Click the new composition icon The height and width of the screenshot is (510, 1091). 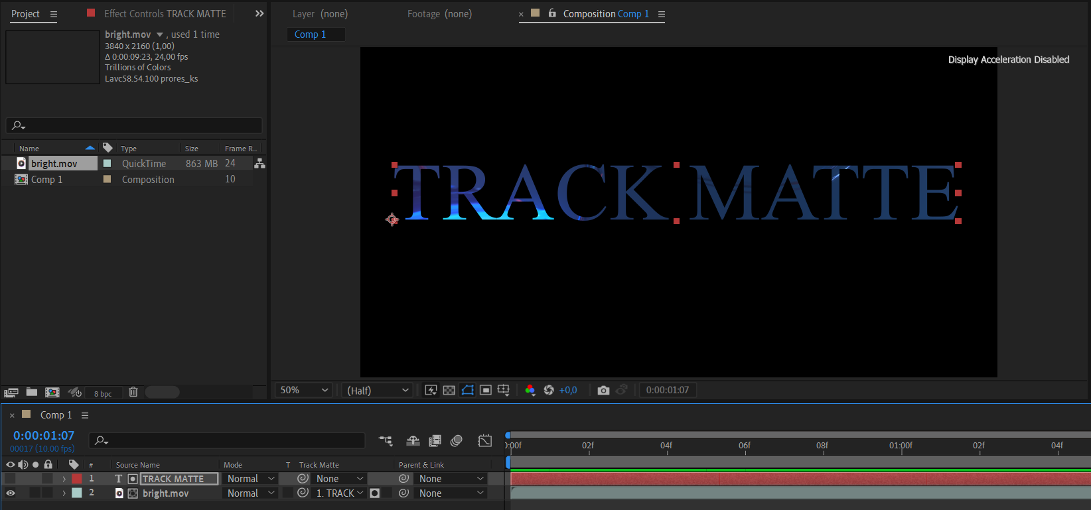tap(52, 393)
